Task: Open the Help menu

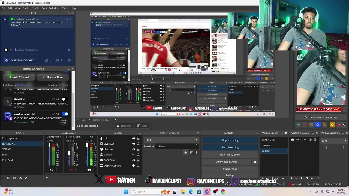Action: (73, 8)
